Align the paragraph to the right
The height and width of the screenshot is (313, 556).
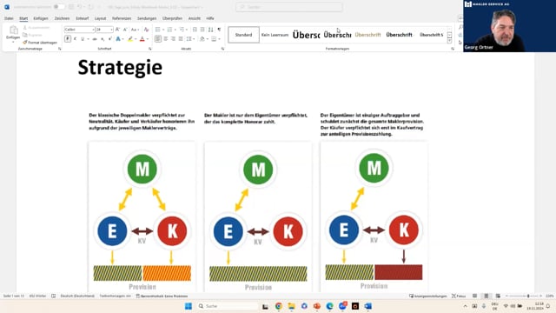(173, 39)
